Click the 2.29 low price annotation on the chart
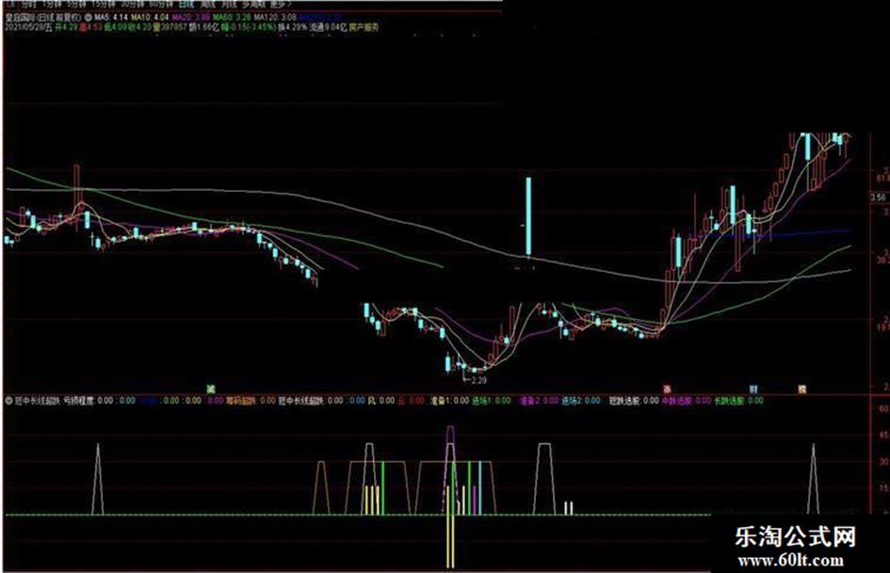 click(478, 380)
